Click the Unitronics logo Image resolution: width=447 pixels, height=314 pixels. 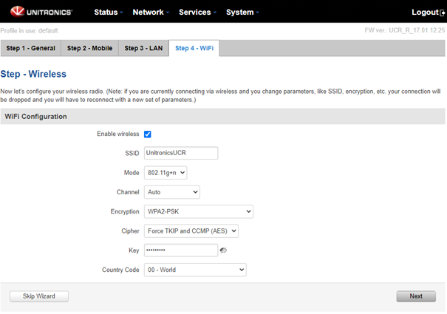(41, 12)
